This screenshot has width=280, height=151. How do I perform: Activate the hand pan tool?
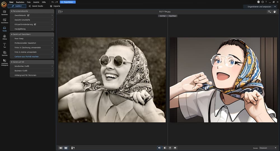pos(275,12)
